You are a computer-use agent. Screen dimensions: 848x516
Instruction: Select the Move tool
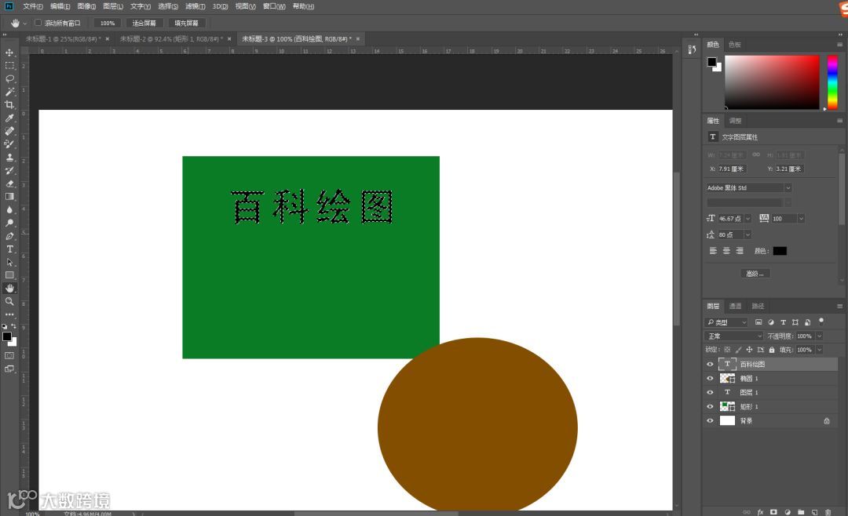9,53
